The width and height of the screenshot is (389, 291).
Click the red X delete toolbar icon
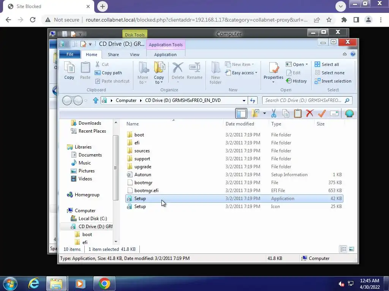tap(309, 113)
